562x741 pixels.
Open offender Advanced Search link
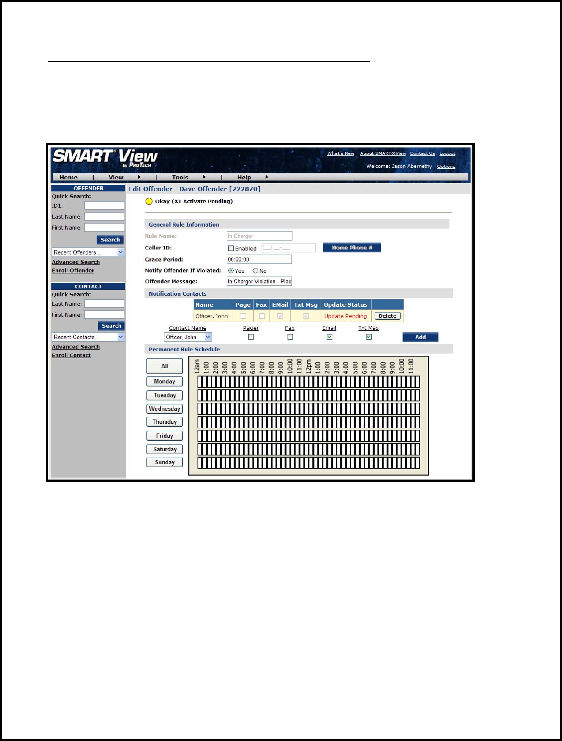[76, 262]
